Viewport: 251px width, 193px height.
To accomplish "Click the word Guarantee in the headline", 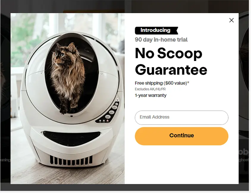I will (171, 70).
